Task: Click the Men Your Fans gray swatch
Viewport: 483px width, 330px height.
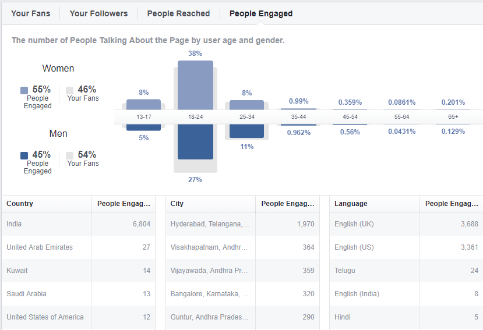Action: pos(69,155)
